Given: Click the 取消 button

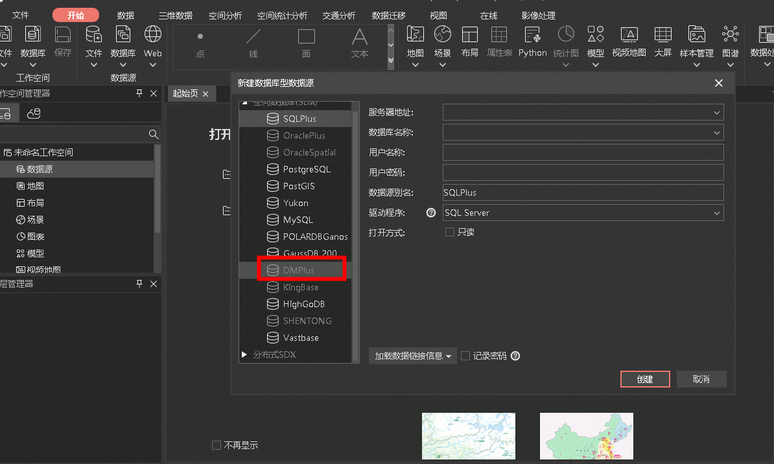Looking at the screenshot, I should (x=701, y=379).
